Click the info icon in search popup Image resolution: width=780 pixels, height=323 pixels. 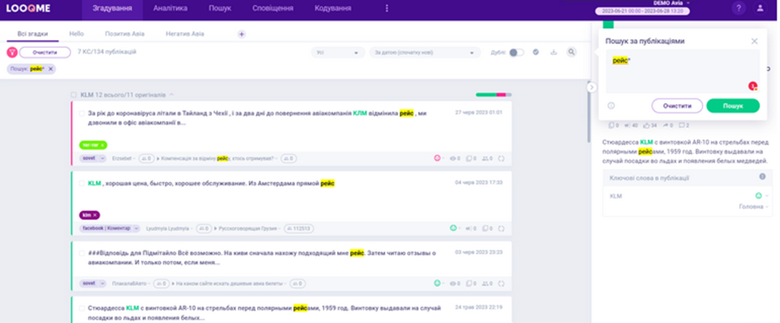click(611, 106)
